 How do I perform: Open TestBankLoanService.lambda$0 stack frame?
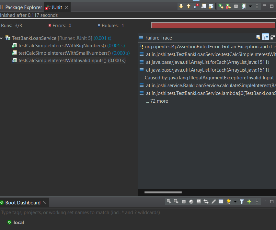point(208,93)
